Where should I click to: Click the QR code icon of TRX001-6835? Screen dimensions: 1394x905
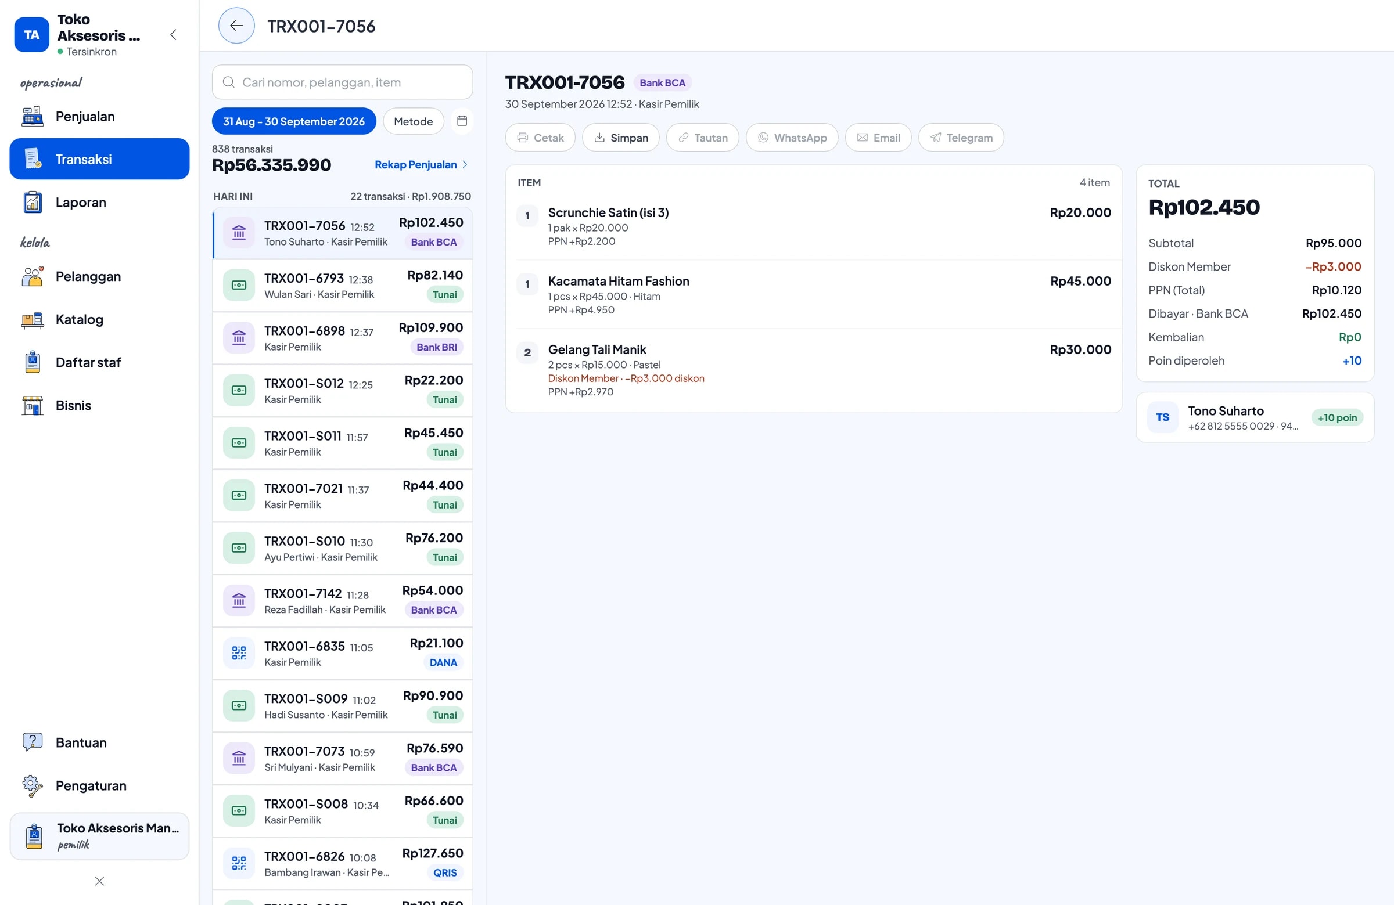pos(239,652)
